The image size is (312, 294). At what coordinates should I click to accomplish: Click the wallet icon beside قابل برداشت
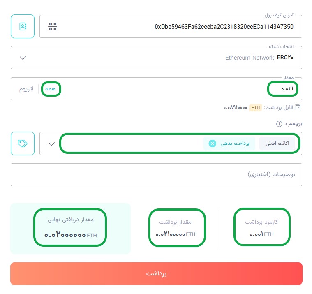coord(297,107)
